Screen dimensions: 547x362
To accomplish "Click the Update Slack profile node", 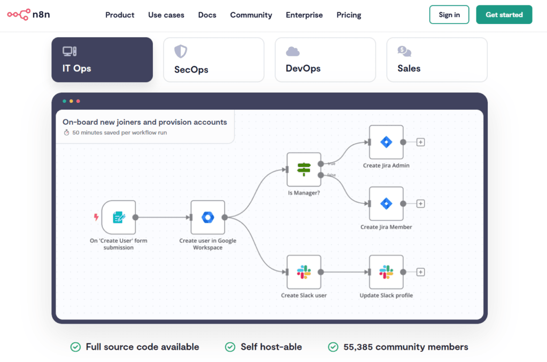I will (x=386, y=272).
